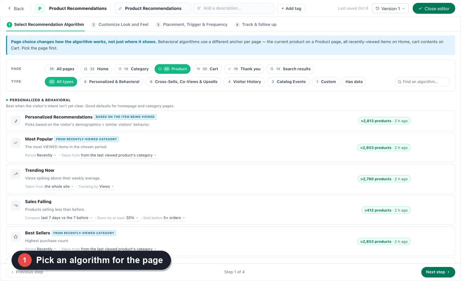461x281 pixels.
Task: Click the Personalized Recommendations wand icon
Action: pyautogui.click(x=16, y=121)
